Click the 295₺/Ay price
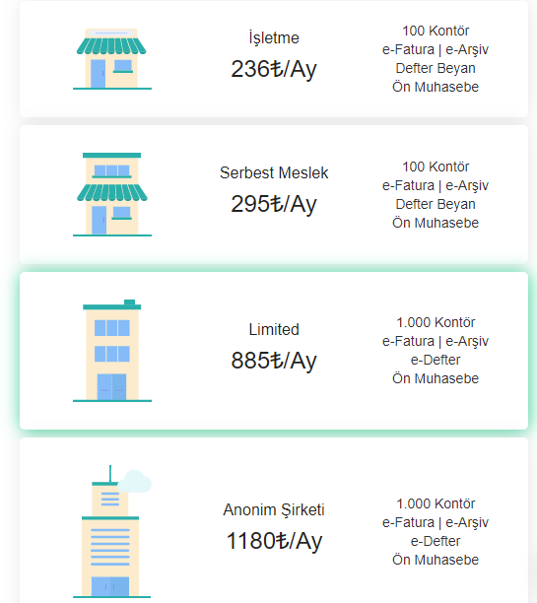The height and width of the screenshot is (603, 537). [274, 204]
